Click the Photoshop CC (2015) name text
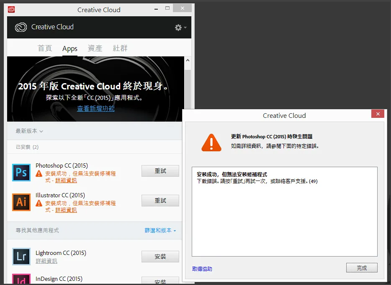 click(62, 165)
